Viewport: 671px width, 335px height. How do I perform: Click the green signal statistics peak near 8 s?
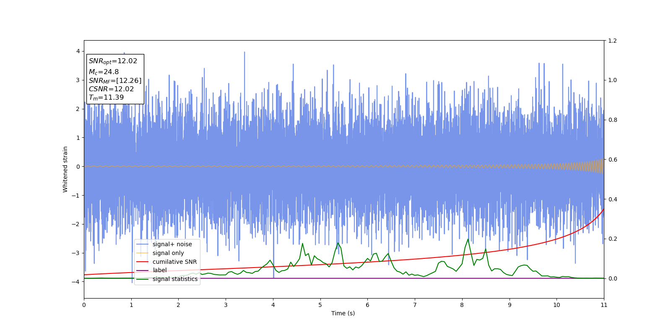click(x=468, y=240)
